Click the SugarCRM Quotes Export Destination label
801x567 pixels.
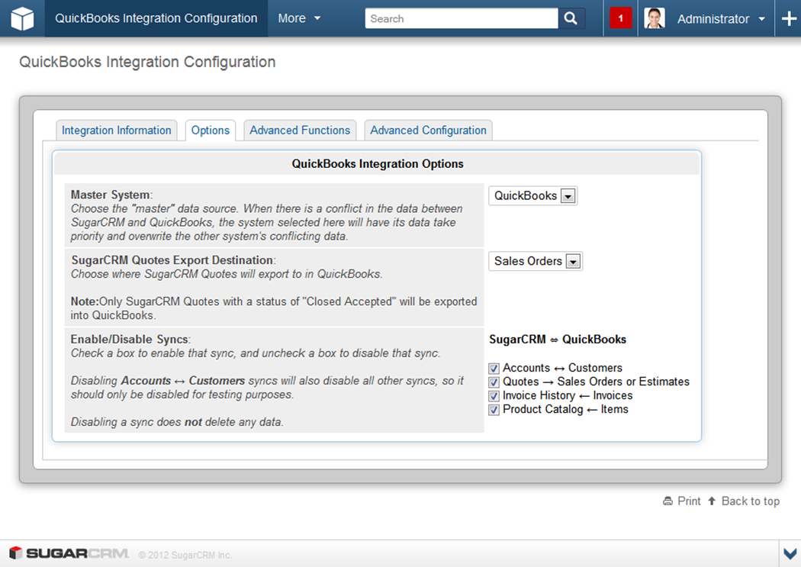[172, 260]
